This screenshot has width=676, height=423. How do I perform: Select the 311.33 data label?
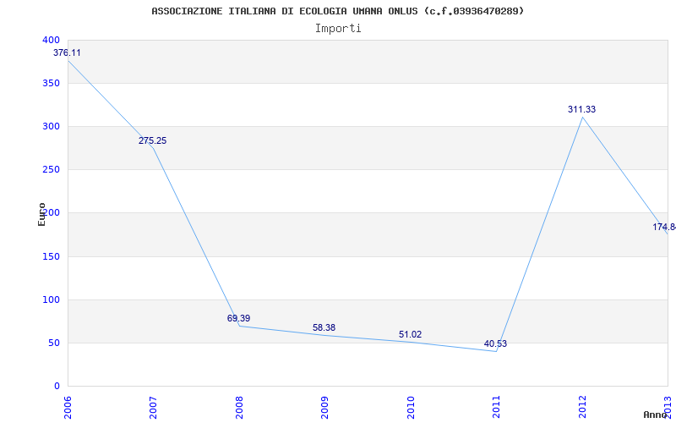tap(581, 110)
